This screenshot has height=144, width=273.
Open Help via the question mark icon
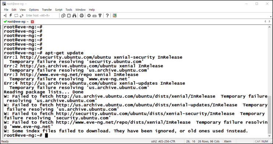[107, 16]
